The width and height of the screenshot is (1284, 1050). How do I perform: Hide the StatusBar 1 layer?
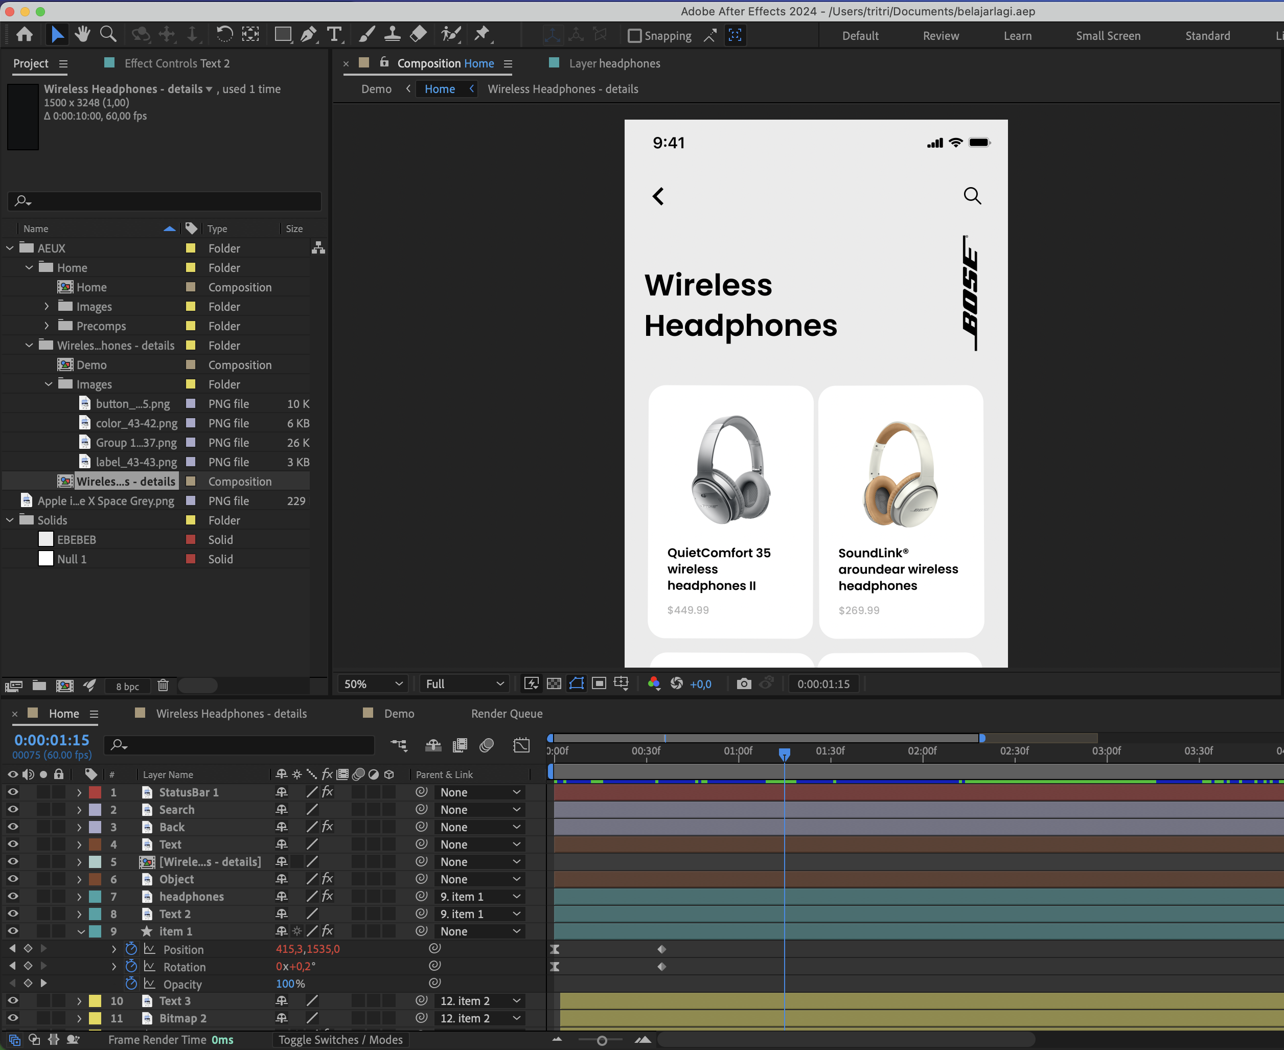13,792
